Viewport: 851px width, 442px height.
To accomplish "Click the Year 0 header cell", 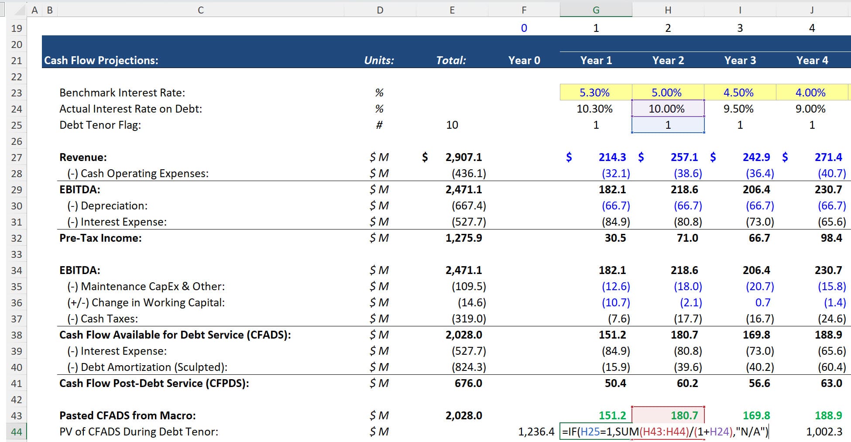I will (523, 60).
